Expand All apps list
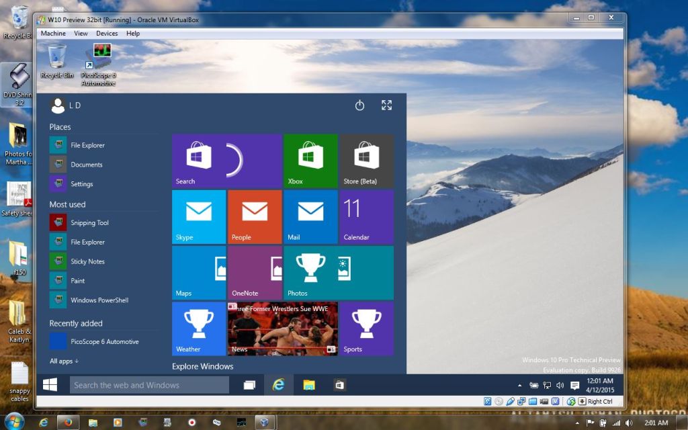 (x=64, y=361)
